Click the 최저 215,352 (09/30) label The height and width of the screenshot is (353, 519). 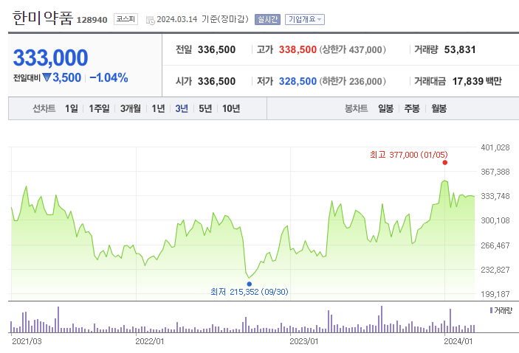(x=250, y=292)
